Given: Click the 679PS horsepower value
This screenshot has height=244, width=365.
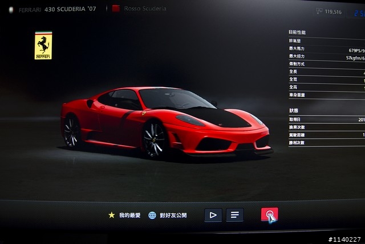Looking at the screenshot, I should [x=356, y=50].
